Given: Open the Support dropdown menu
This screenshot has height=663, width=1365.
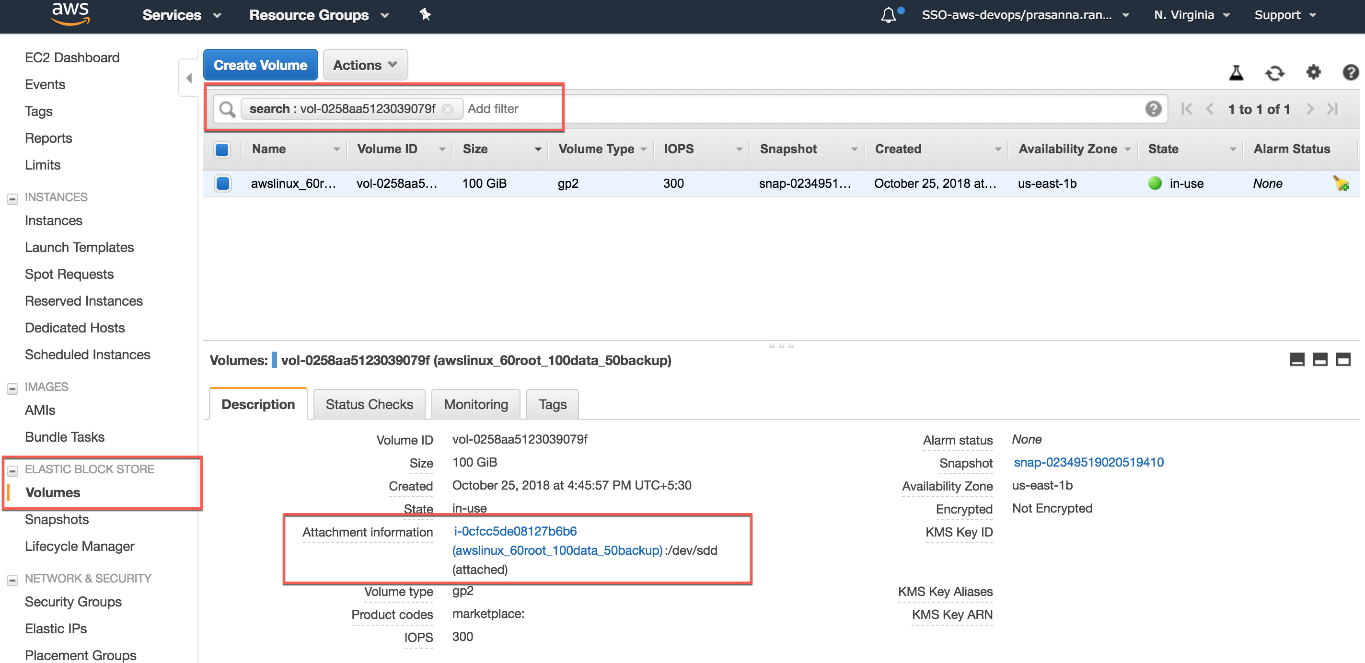Looking at the screenshot, I should click(x=1285, y=15).
